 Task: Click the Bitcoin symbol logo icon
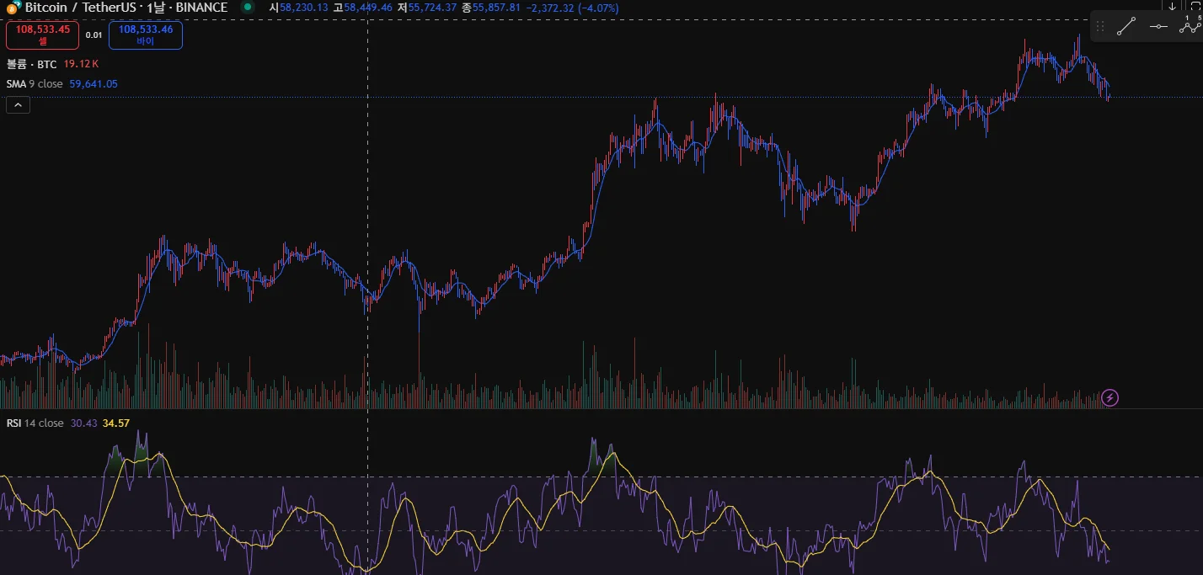(x=13, y=8)
